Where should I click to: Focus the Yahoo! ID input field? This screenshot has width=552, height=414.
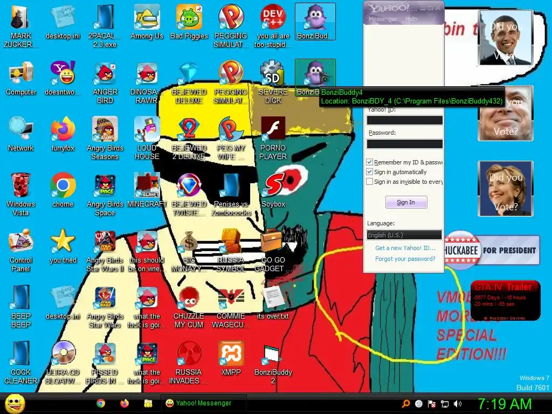pyautogui.click(x=404, y=120)
